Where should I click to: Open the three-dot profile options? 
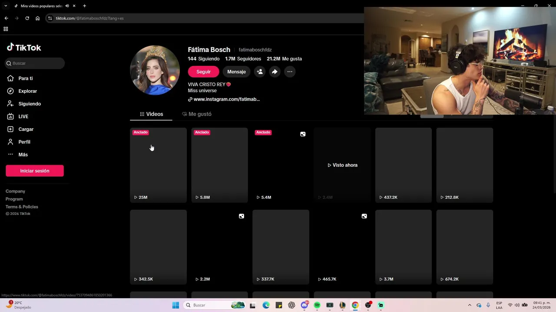[x=290, y=72]
